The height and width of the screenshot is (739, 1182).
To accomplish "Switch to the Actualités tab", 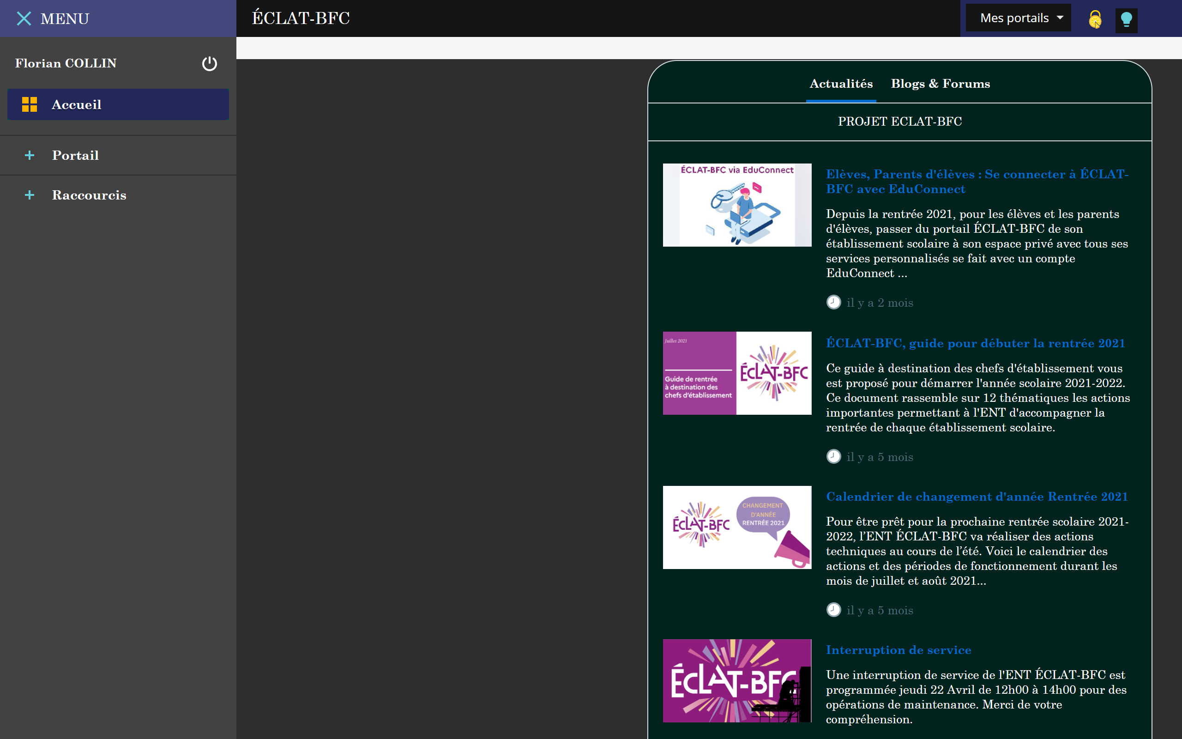I will [841, 84].
